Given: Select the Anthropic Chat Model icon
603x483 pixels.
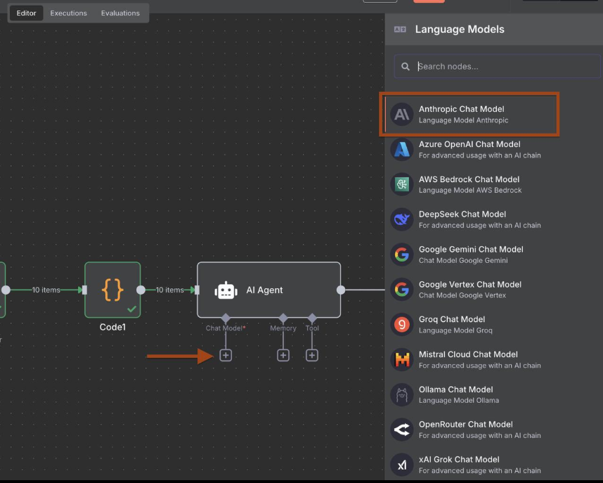Looking at the screenshot, I should pos(402,115).
